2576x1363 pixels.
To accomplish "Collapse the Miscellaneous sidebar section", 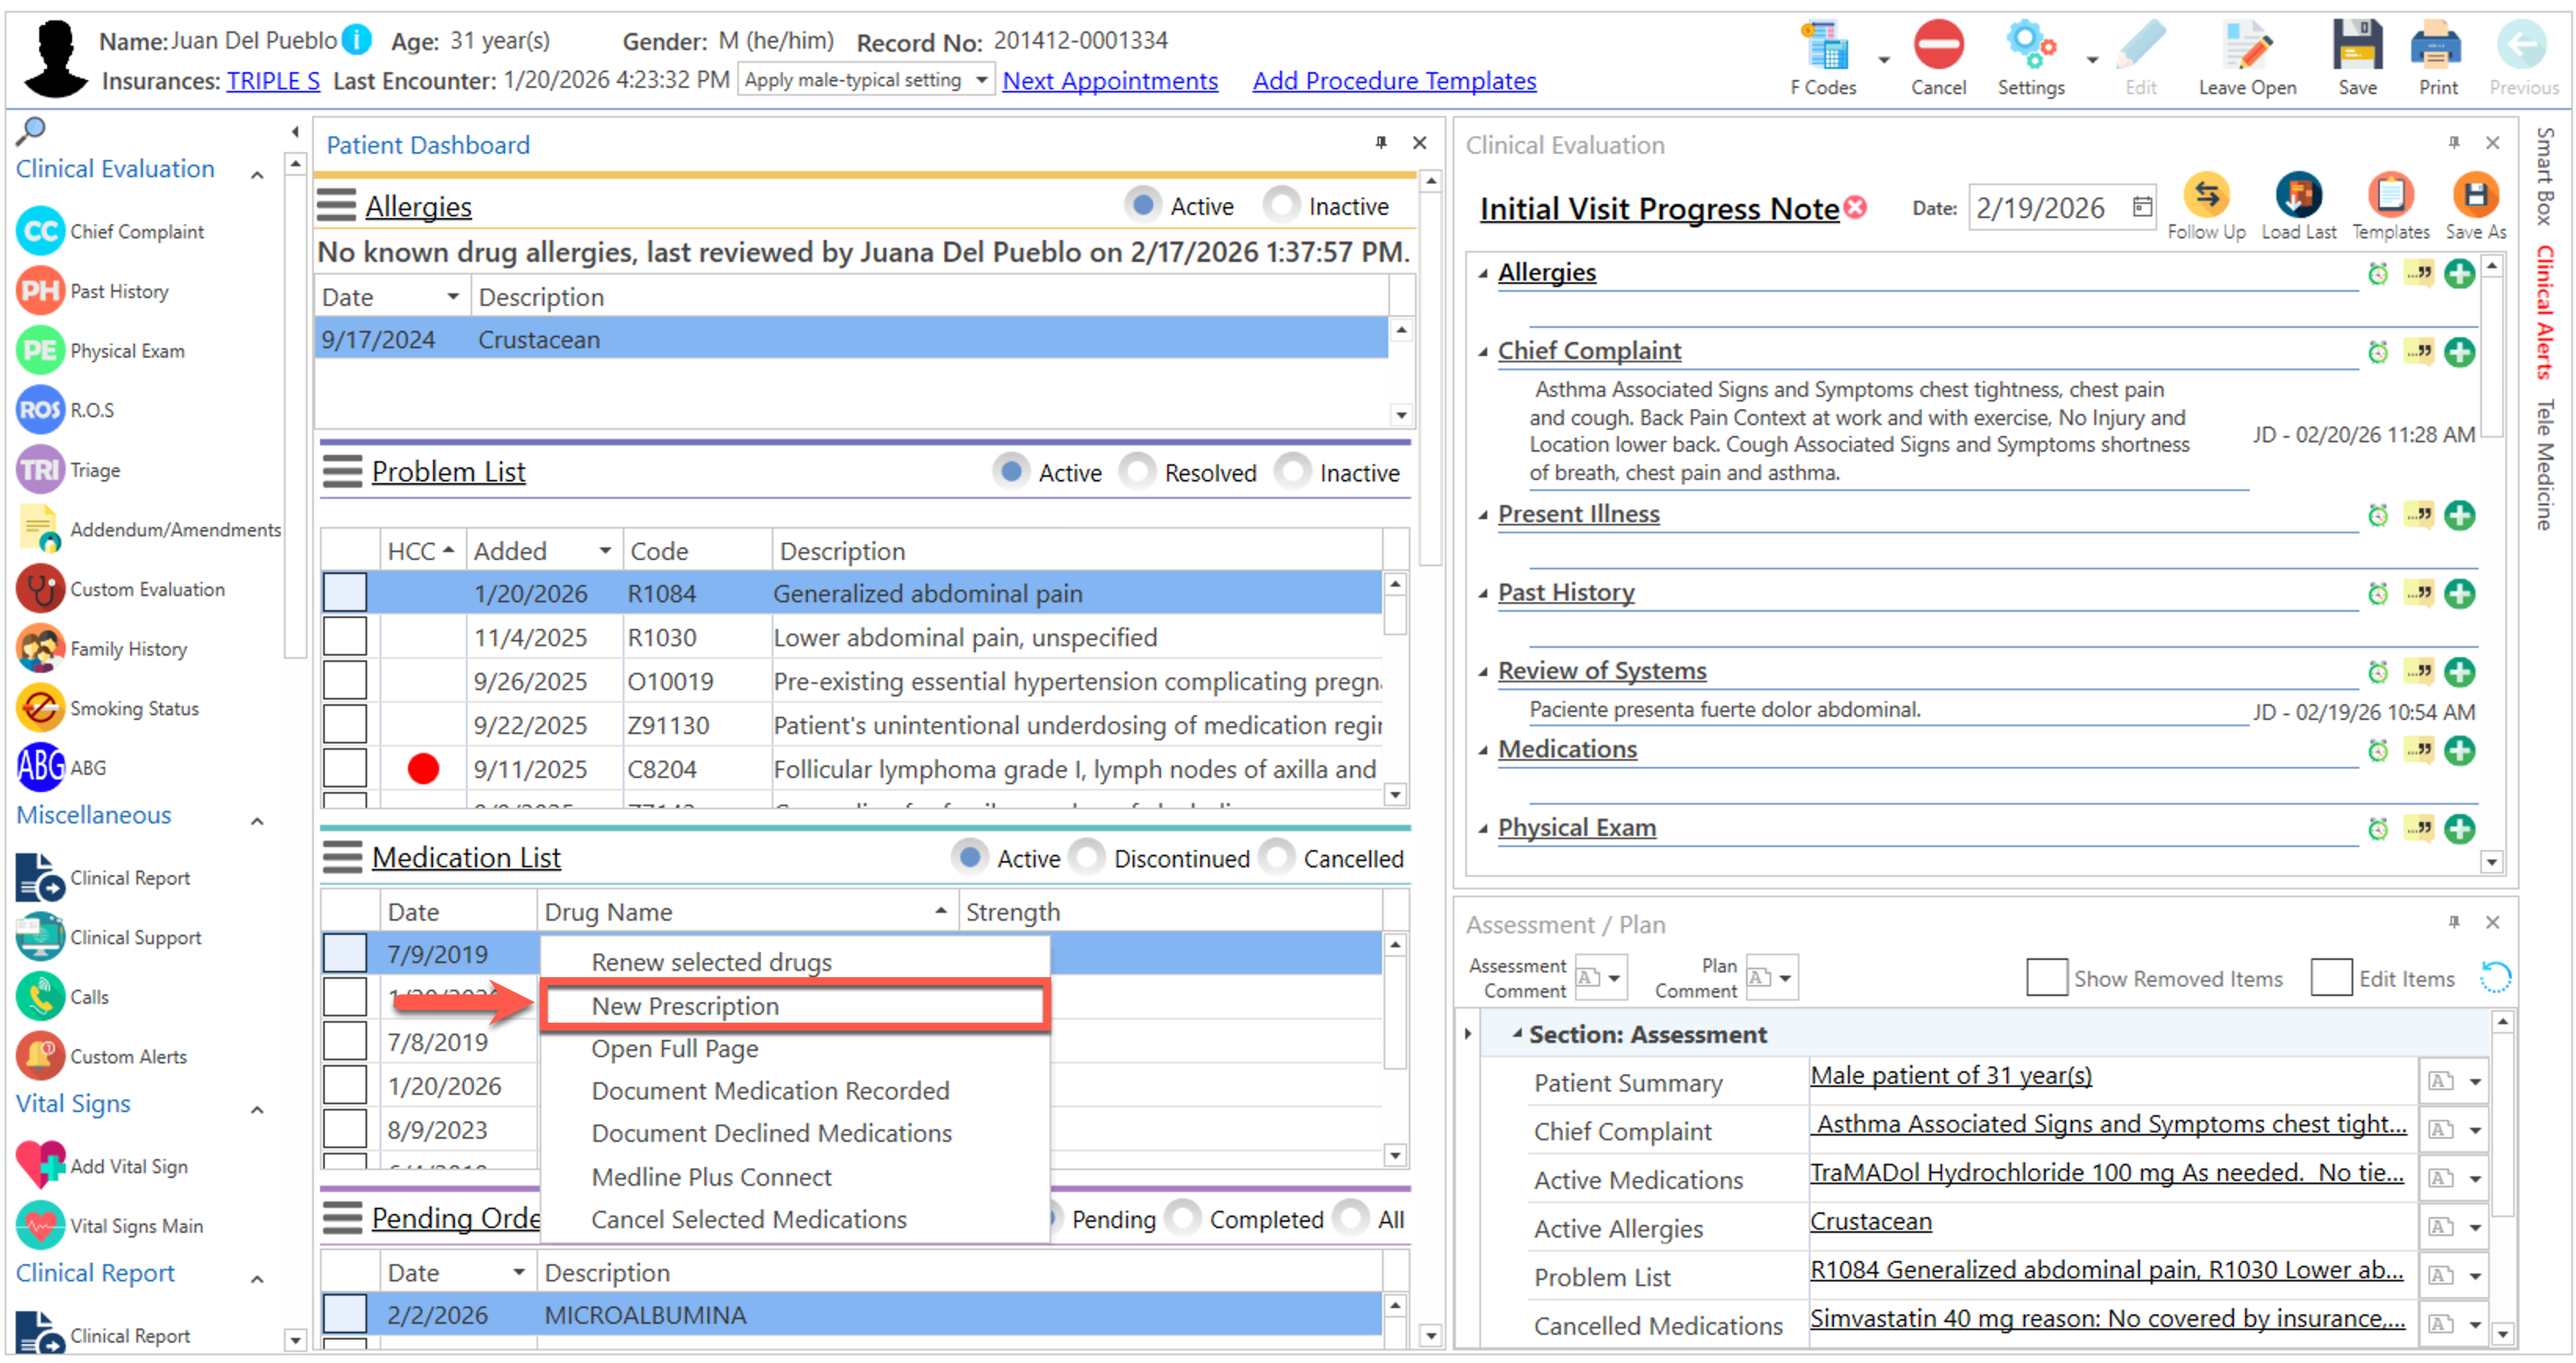I will 257,821.
